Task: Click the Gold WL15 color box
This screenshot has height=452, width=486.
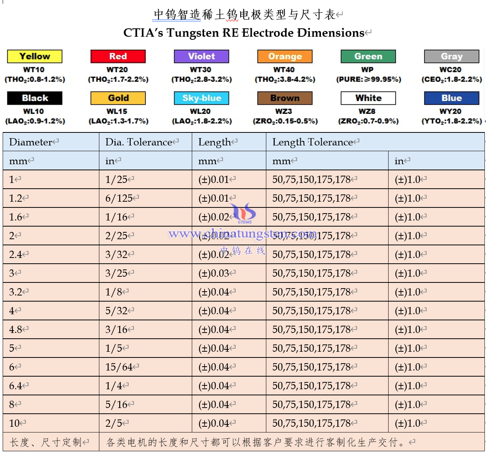Action: pos(118,98)
